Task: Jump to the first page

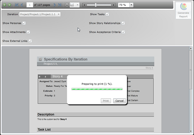Action: 17,5
